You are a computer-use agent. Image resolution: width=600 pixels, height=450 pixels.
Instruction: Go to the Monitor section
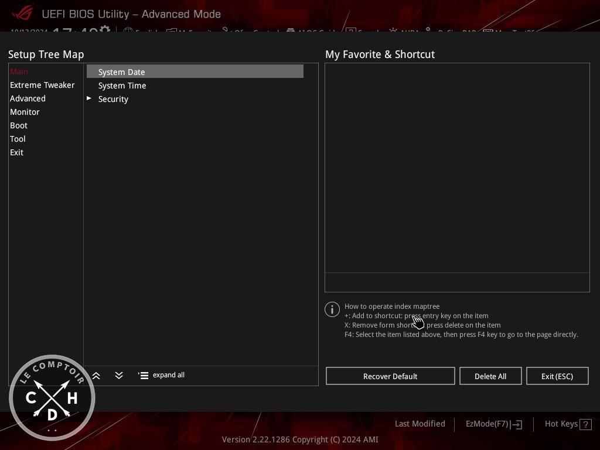pos(25,112)
